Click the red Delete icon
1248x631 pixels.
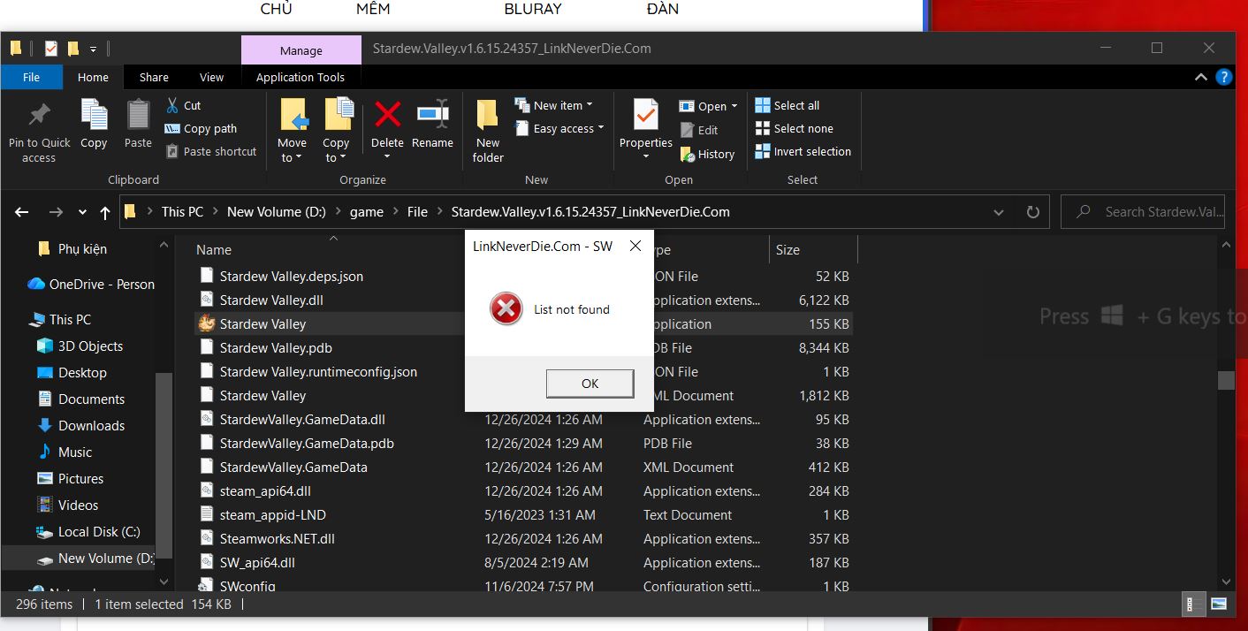click(x=387, y=114)
